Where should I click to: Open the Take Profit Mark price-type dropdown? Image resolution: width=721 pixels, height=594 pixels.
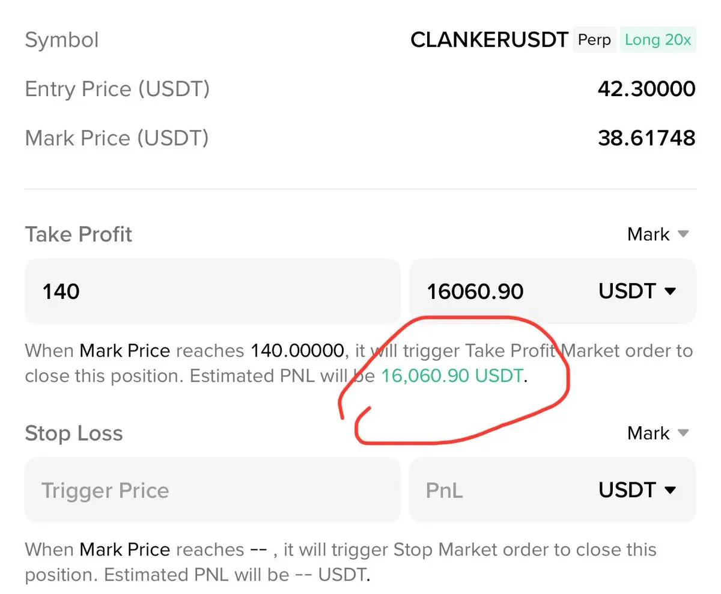[658, 234]
